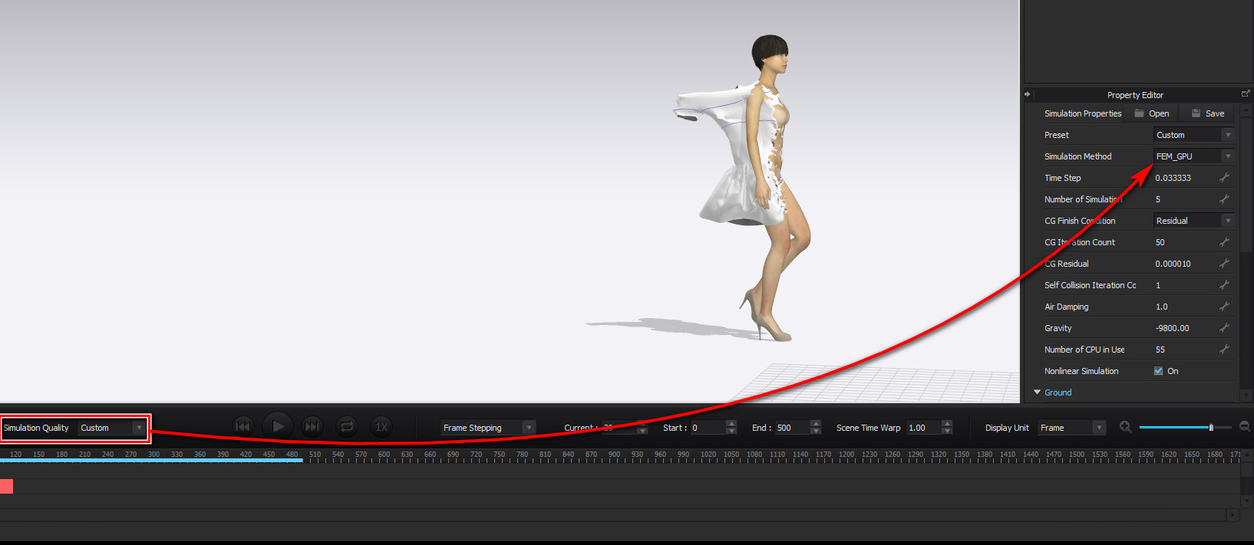Click the timeline zoom slider handle
1254x545 pixels.
(1211, 427)
